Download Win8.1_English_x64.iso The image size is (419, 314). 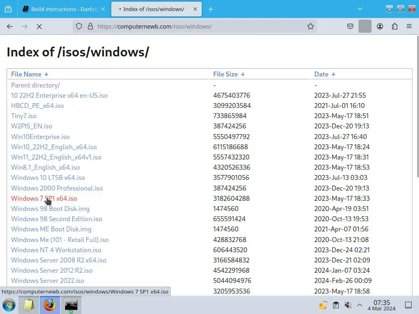(x=45, y=167)
